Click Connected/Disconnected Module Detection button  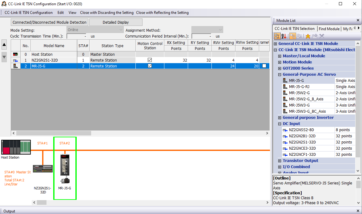pyautogui.click(x=49, y=22)
